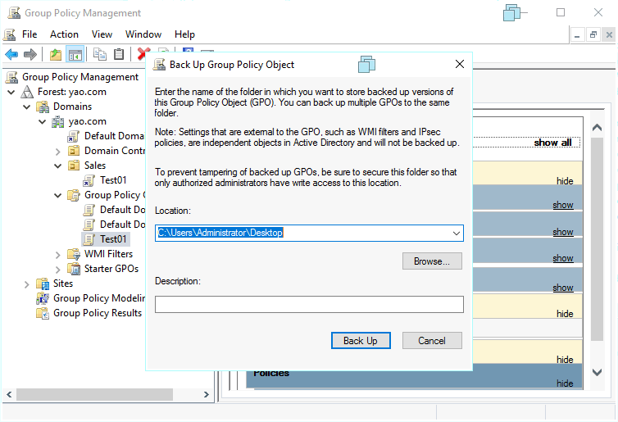Click the Paste clipboard toolbar icon
Viewport: 618px width, 422px height.
click(119, 55)
